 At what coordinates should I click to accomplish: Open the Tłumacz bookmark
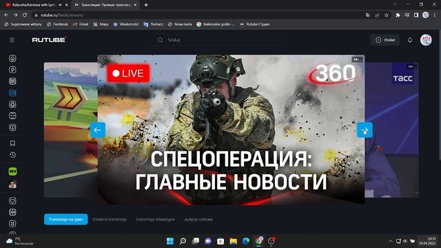point(153,25)
